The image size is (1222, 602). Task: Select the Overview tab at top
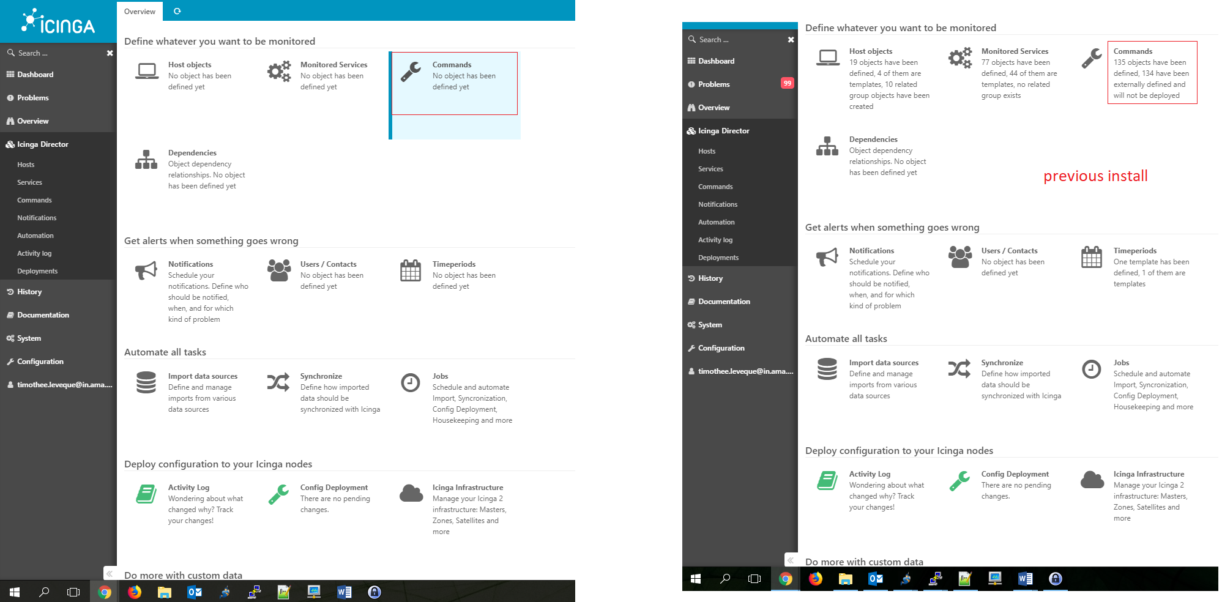[140, 11]
